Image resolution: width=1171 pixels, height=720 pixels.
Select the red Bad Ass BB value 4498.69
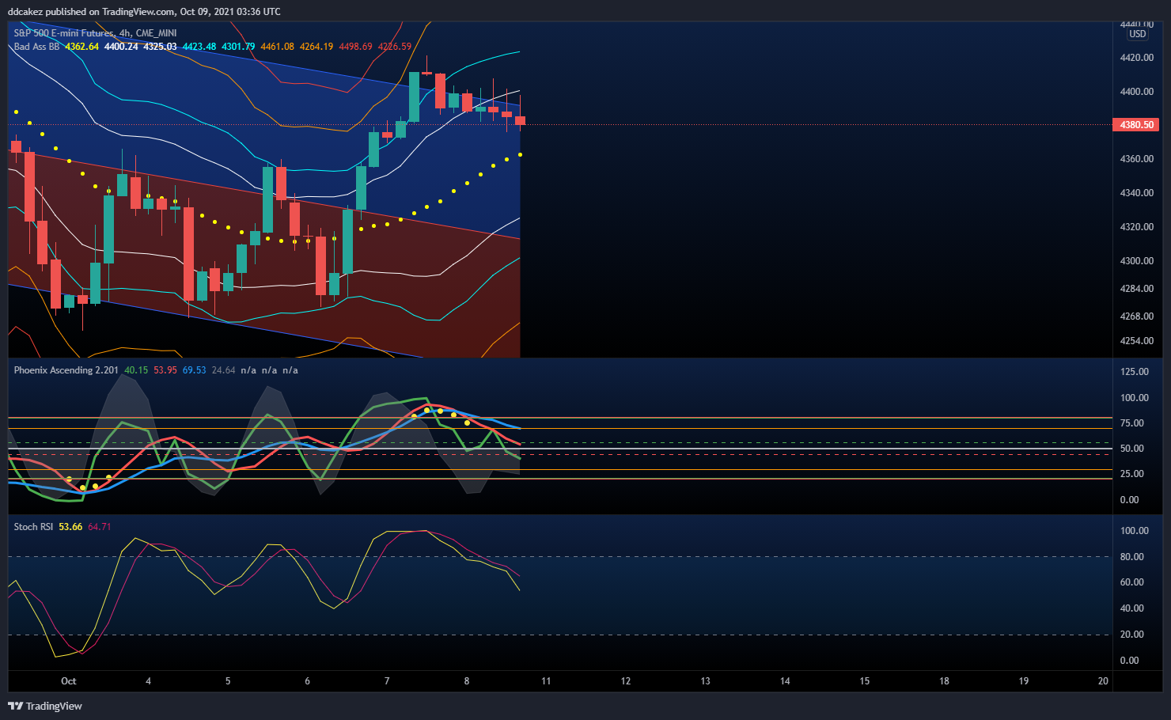(355, 47)
